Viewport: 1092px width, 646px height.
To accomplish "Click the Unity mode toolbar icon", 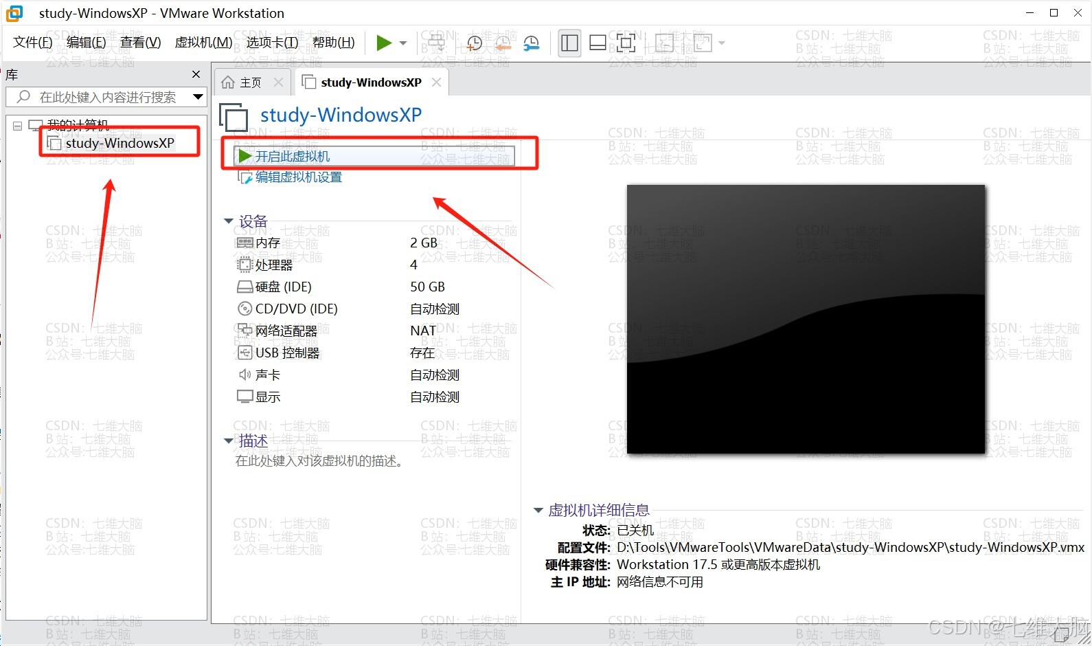I will (664, 43).
